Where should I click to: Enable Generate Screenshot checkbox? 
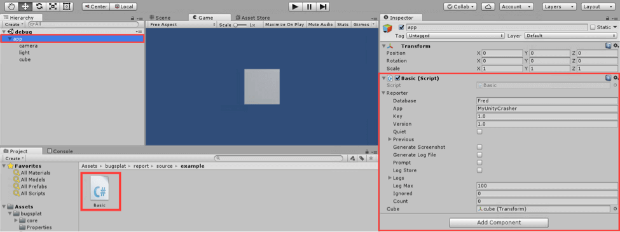pyautogui.click(x=479, y=147)
